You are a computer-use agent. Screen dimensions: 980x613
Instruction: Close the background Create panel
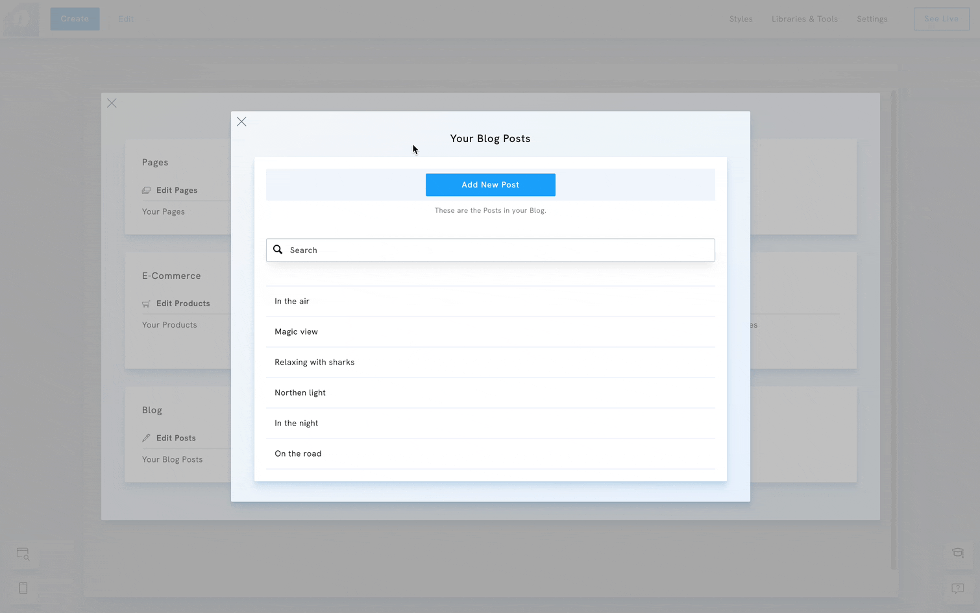click(x=112, y=103)
